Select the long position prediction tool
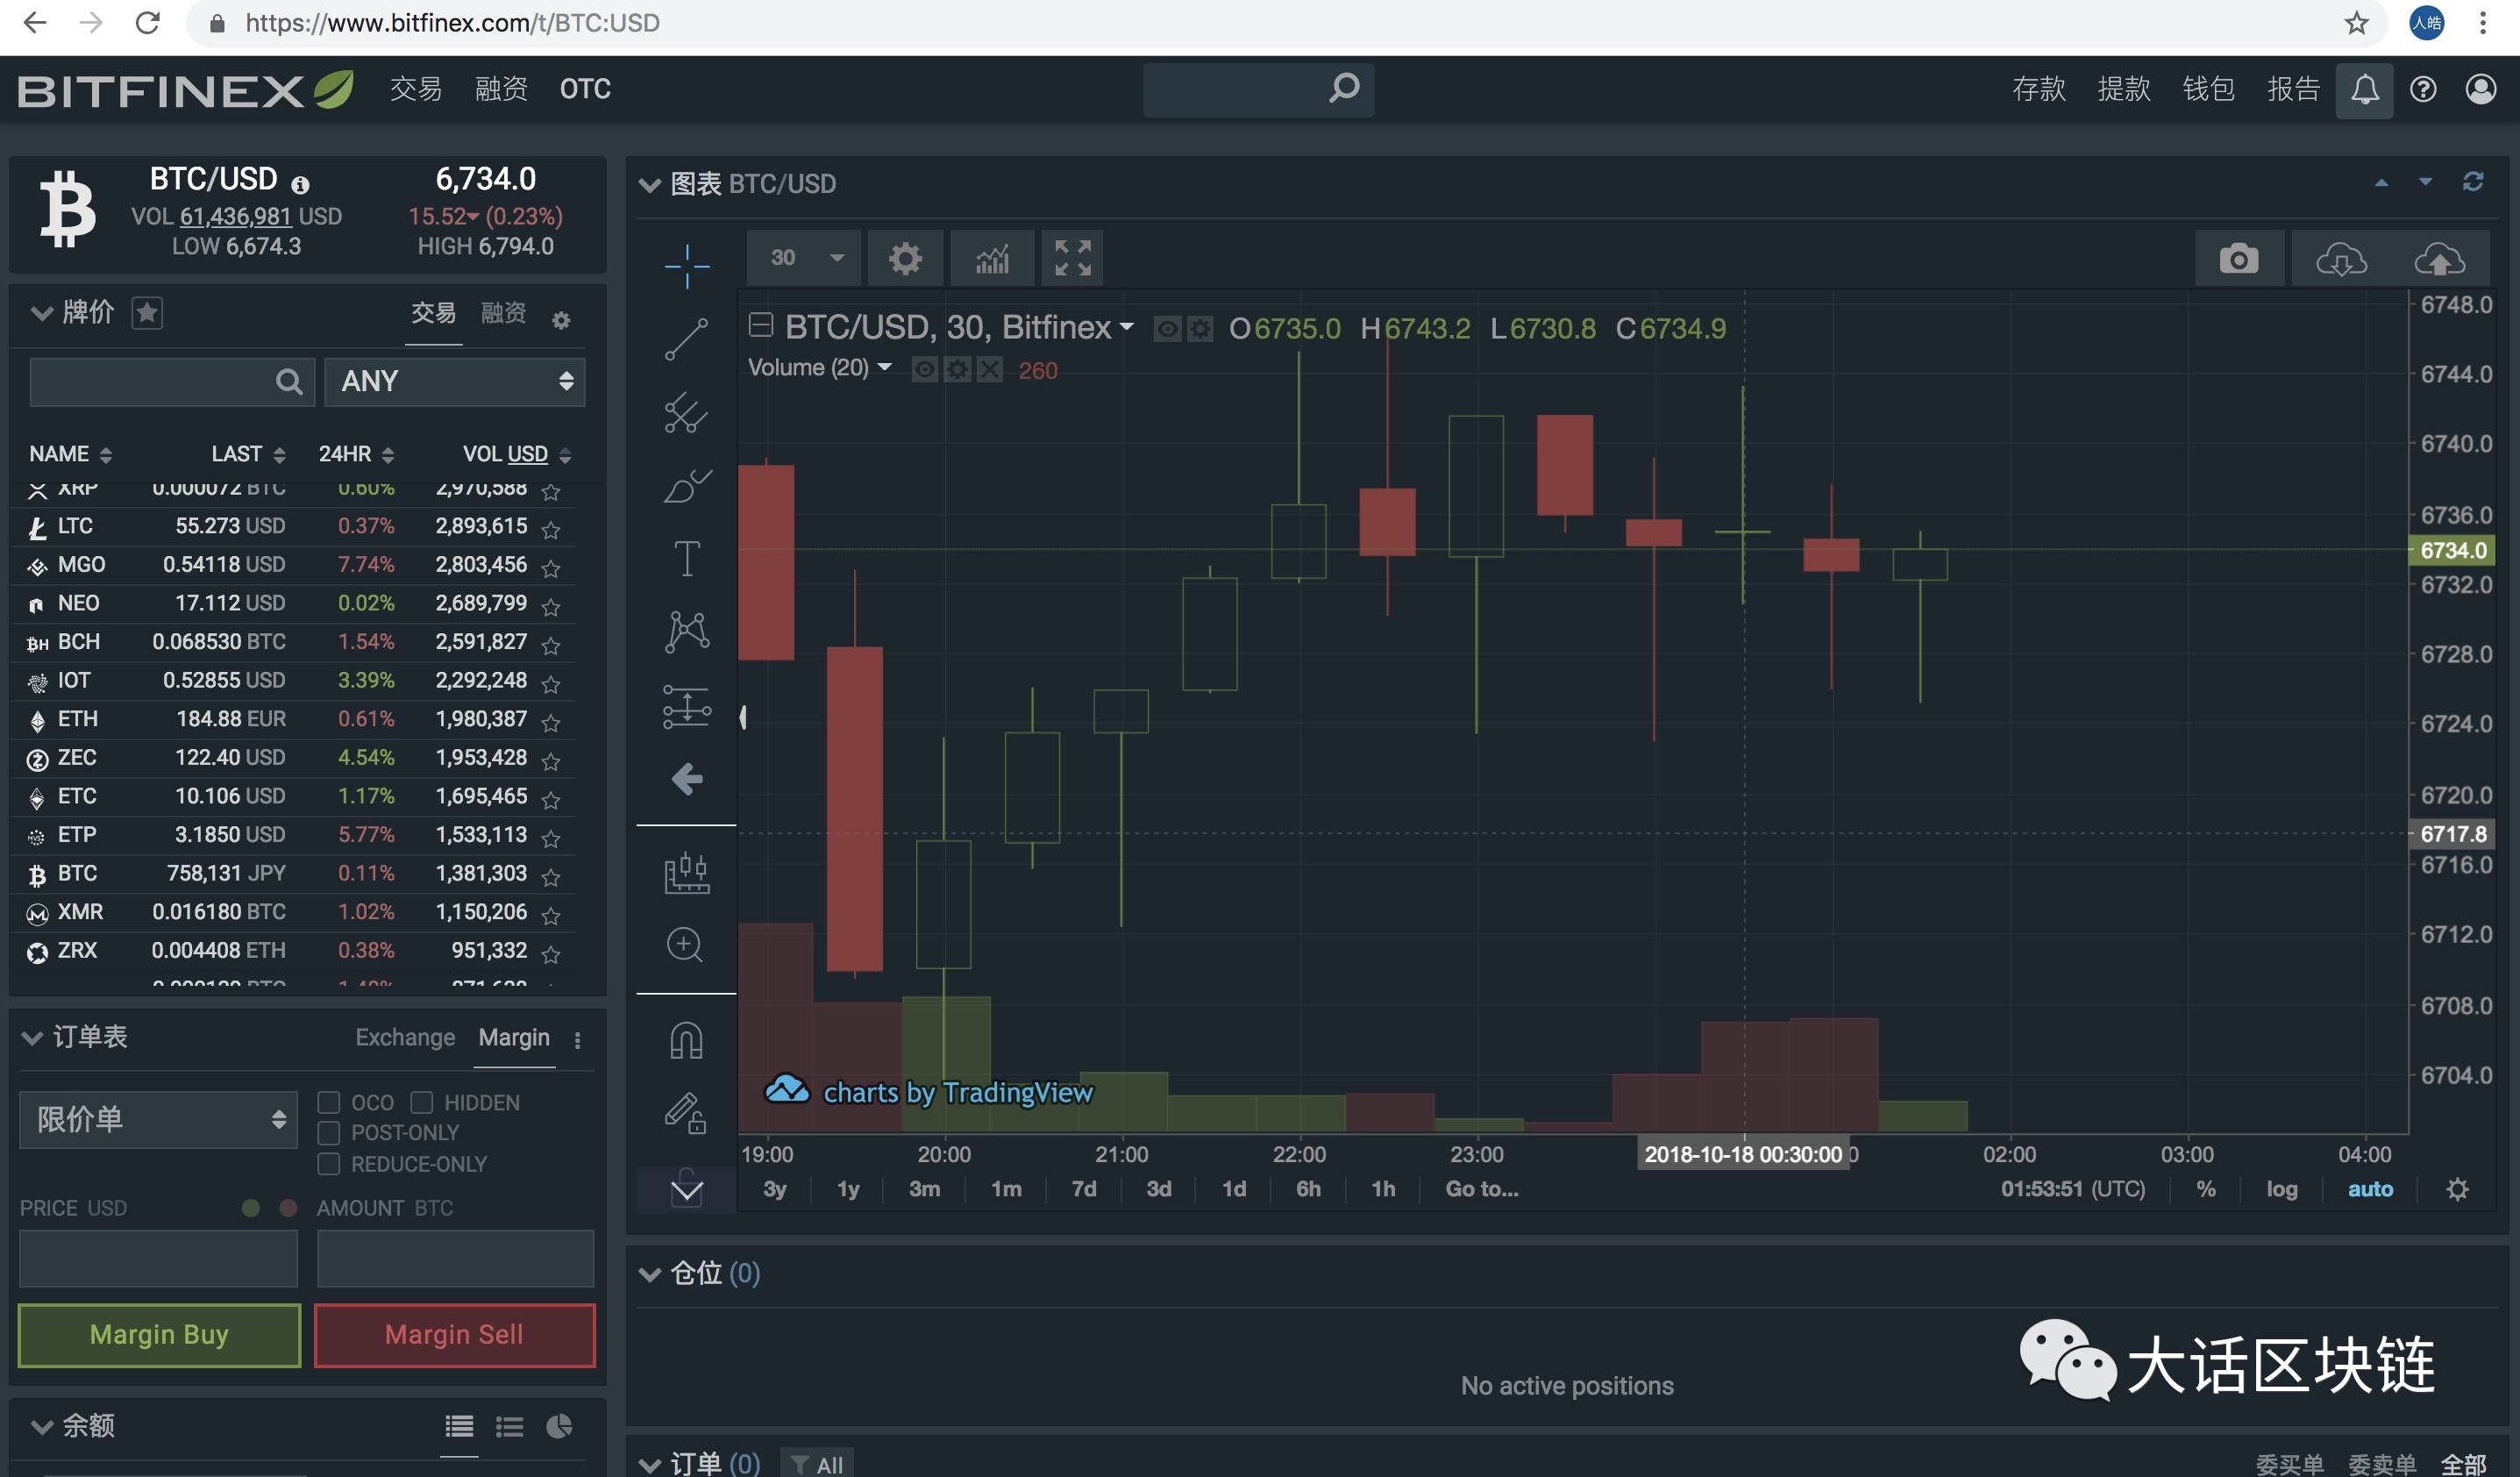This screenshot has height=1477, width=2520. [687, 706]
